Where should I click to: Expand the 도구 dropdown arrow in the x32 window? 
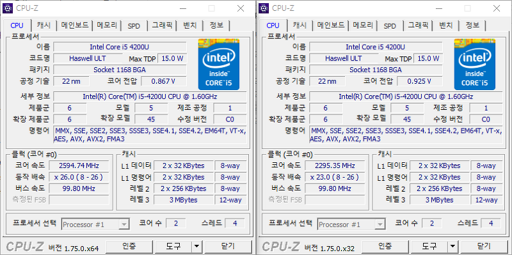[452, 246]
